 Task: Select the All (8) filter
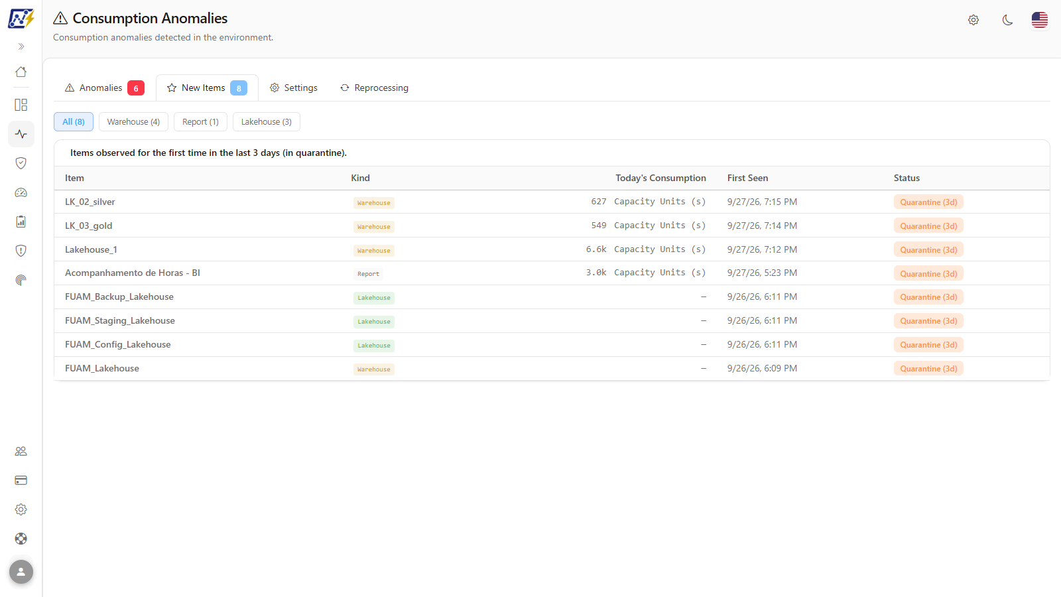click(74, 122)
